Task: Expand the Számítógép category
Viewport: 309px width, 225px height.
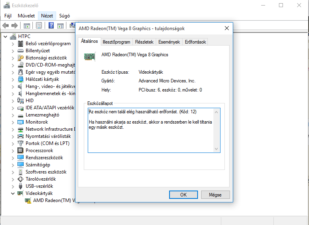Action: (13, 165)
